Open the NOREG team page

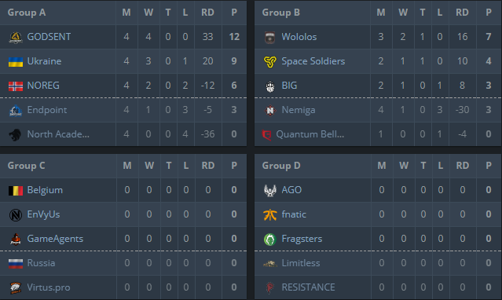coord(43,86)
